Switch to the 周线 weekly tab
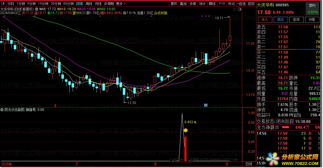 click(x=89, y=4)
